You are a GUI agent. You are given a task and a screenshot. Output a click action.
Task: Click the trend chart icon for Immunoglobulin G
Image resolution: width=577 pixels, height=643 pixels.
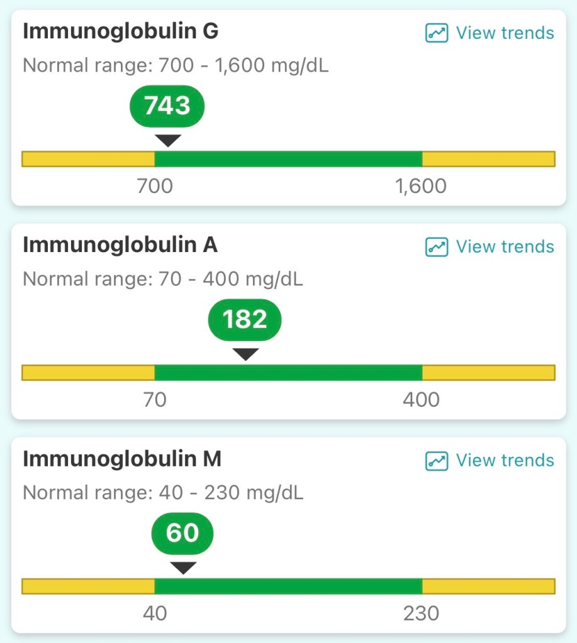pos(435,33)
